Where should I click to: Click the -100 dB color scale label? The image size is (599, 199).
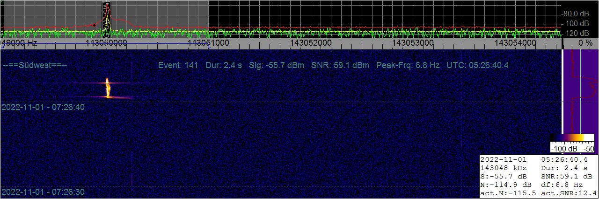tap(565, 149)
